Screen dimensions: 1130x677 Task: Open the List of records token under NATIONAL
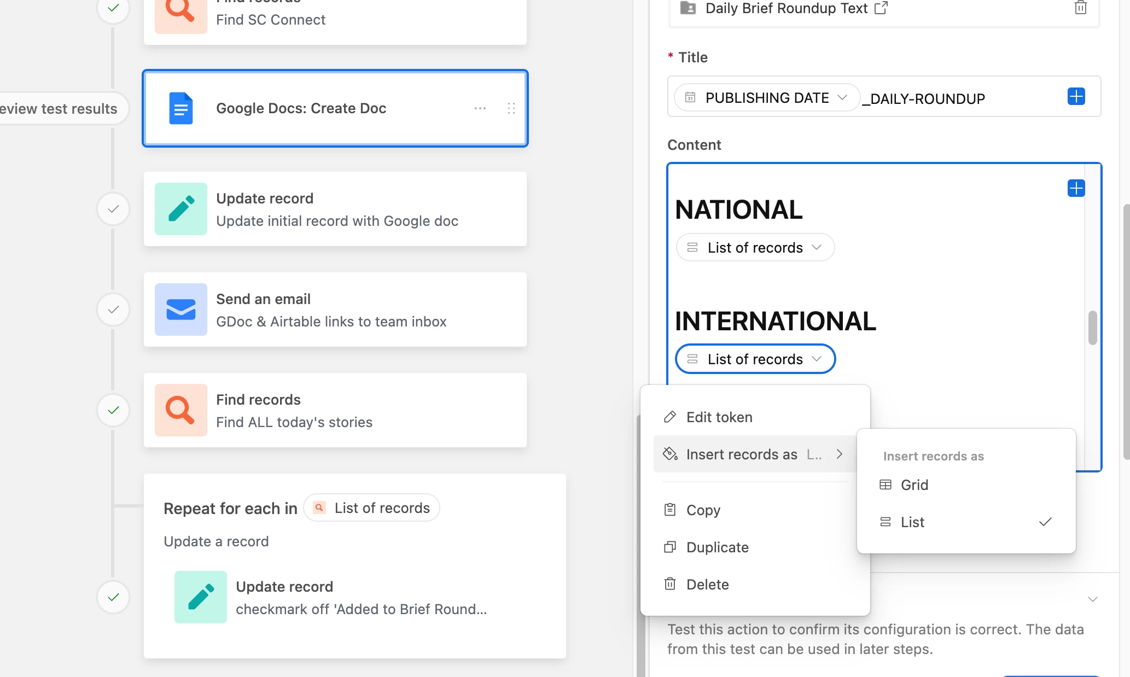point(755,248)
